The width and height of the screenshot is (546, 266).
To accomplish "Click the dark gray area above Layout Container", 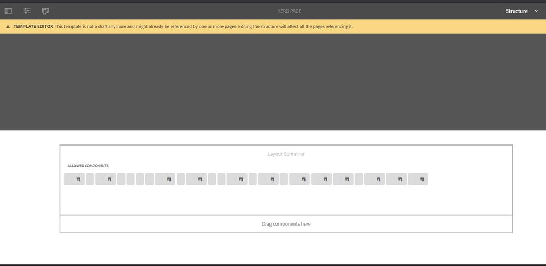I will pyautogui.click(x=273, y=82).
